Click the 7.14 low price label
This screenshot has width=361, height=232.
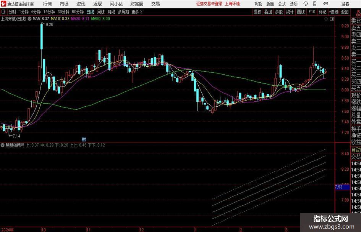pyautogui.click(x=16, y=136)
